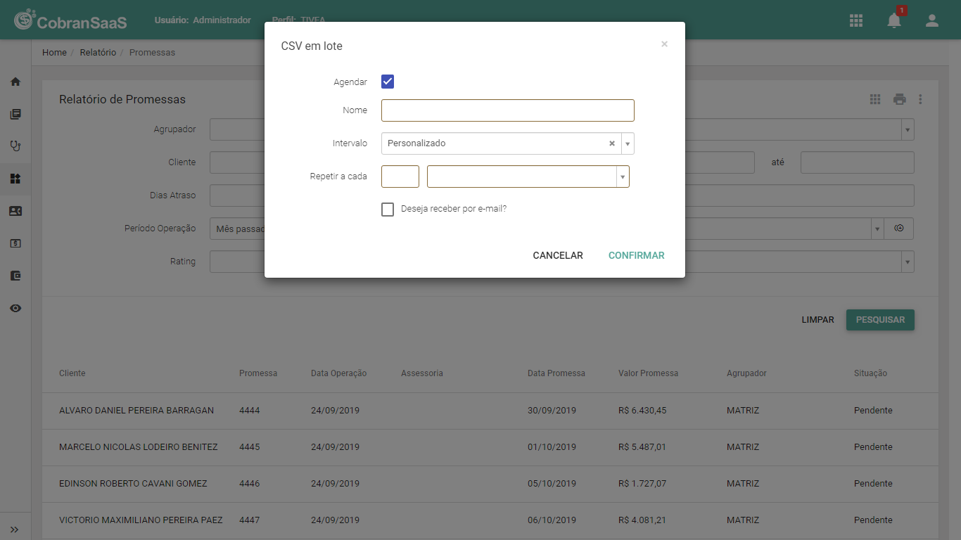This screenshot has width=961, height=540.
Task: Open the stethoscope sidebar icon
Action: coord(15,146)
